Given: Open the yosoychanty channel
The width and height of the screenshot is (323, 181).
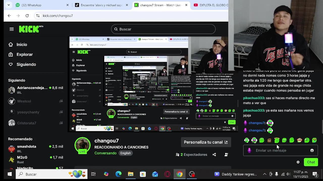Looking at the screenshot, I should [x=36, y=112].
